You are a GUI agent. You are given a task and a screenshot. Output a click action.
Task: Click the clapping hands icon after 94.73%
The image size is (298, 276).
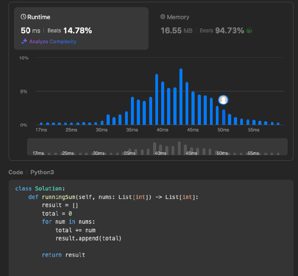point(249,31)
